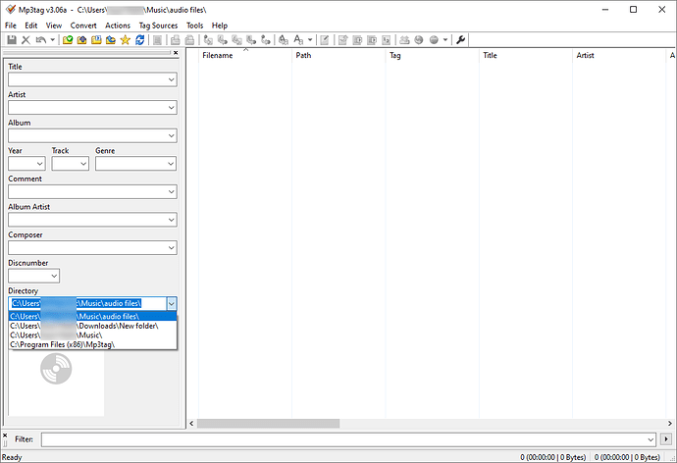The image size is (677, 463).
Task: Open Options with the wrench icon
Action: tap(460, 40)
